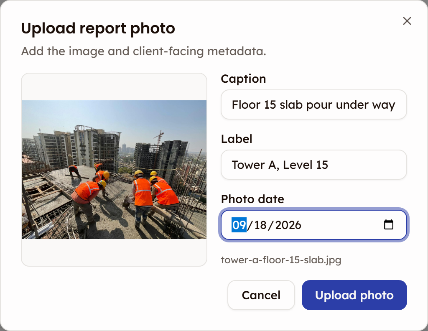This screenshot has height=331, width=428.
Task: Click the 'Photo date' label
Action: click(x=252, y=199)
